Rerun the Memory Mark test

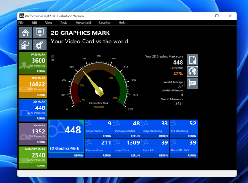pos(41,166)
